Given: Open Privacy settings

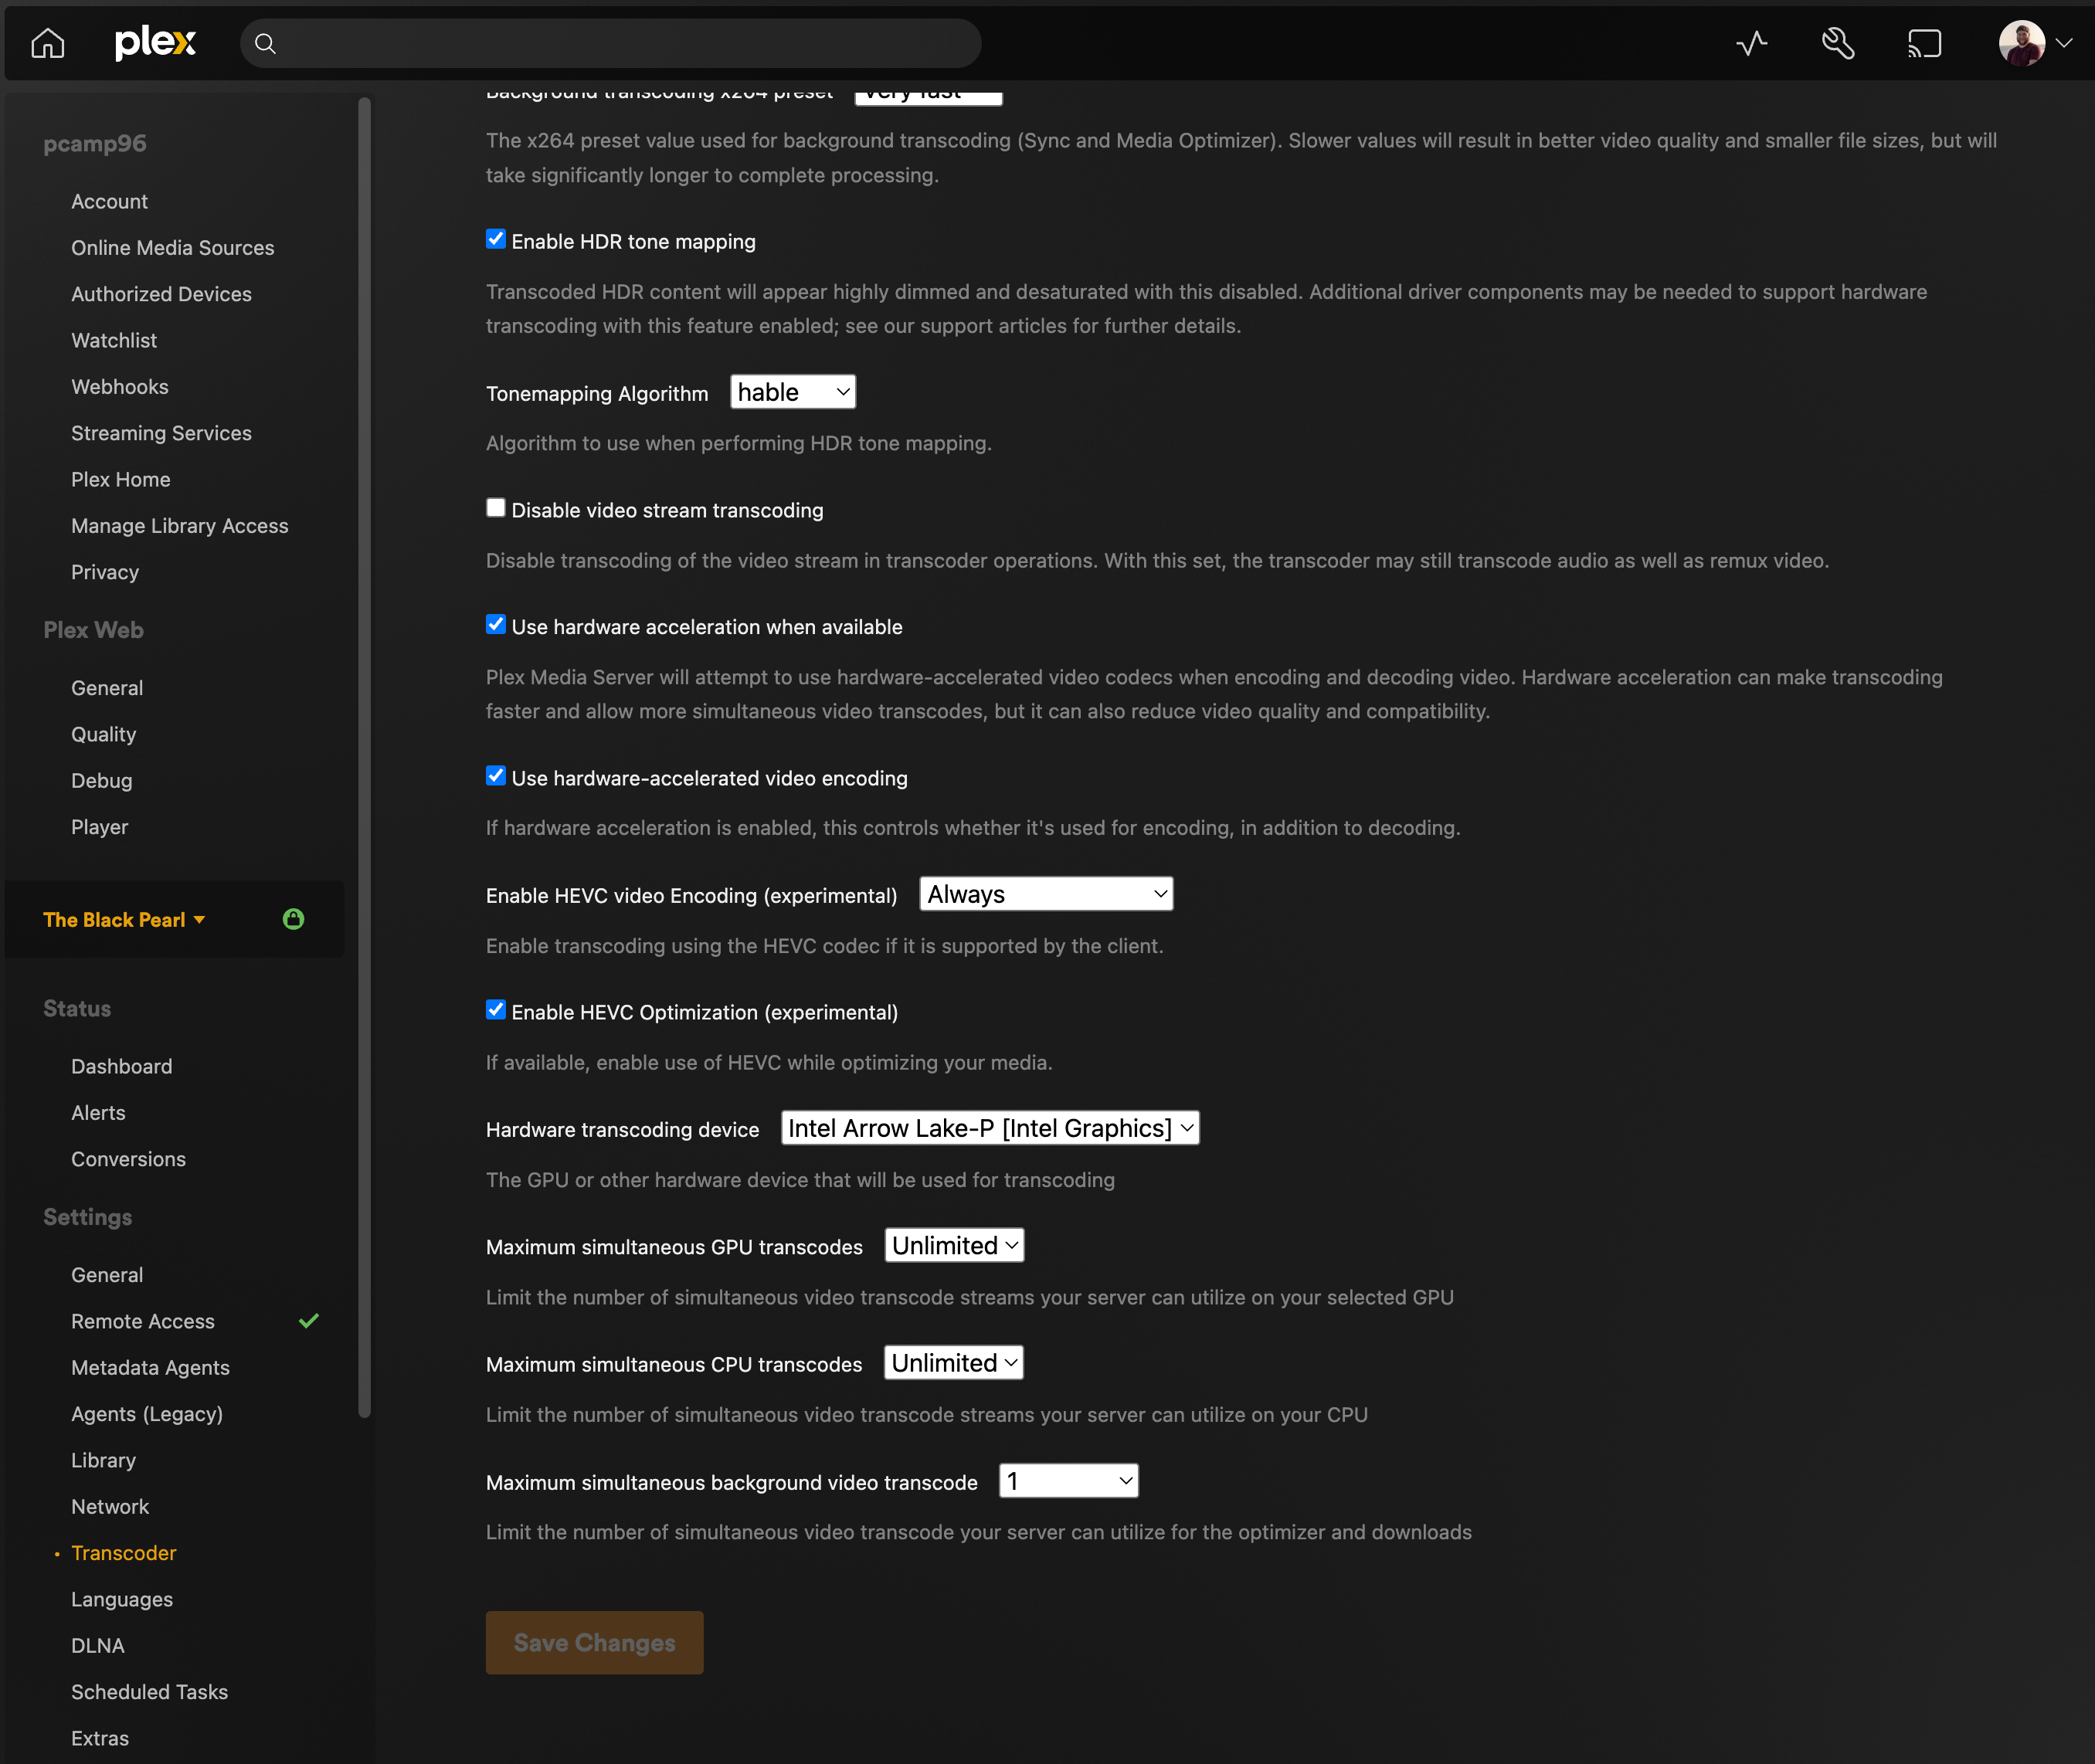Looking at the screenshot, I should (x=104, y=573).
